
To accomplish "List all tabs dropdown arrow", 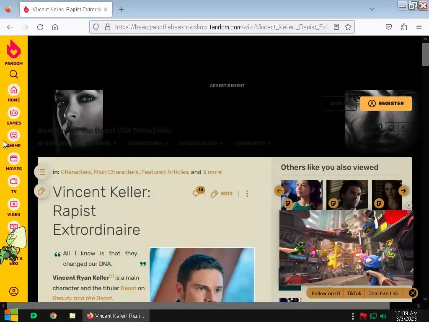I will tap(372, 9).
